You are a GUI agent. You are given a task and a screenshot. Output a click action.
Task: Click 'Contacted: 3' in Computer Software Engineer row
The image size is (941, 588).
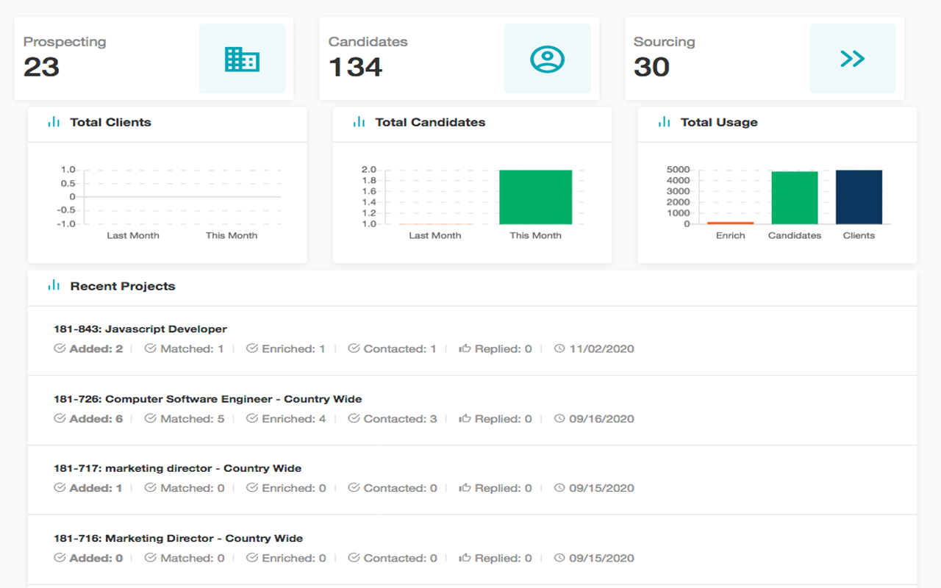pos(400,418)
